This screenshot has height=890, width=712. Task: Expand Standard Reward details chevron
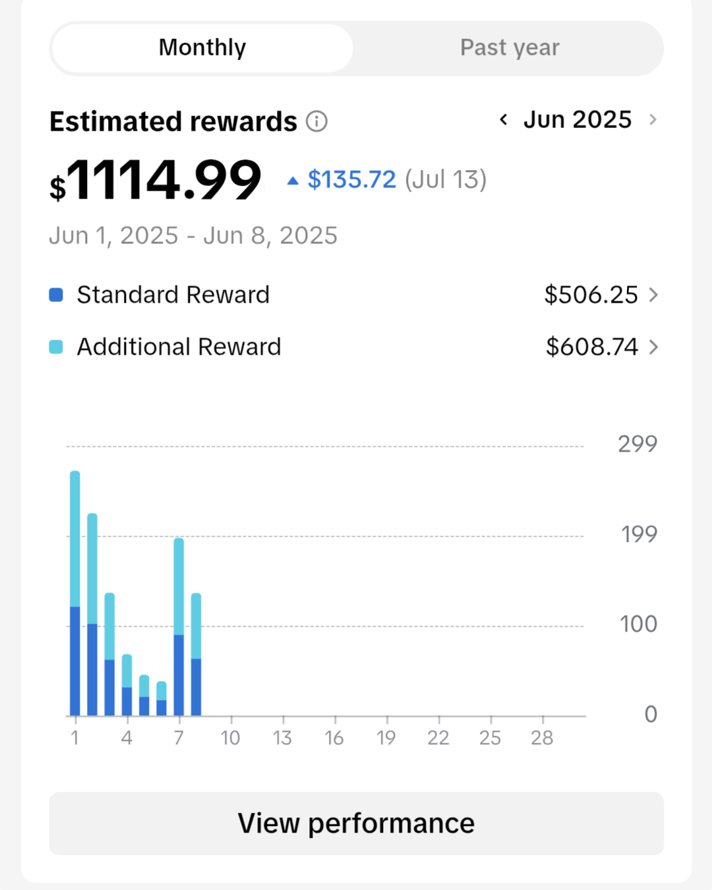tap(653, 295)
